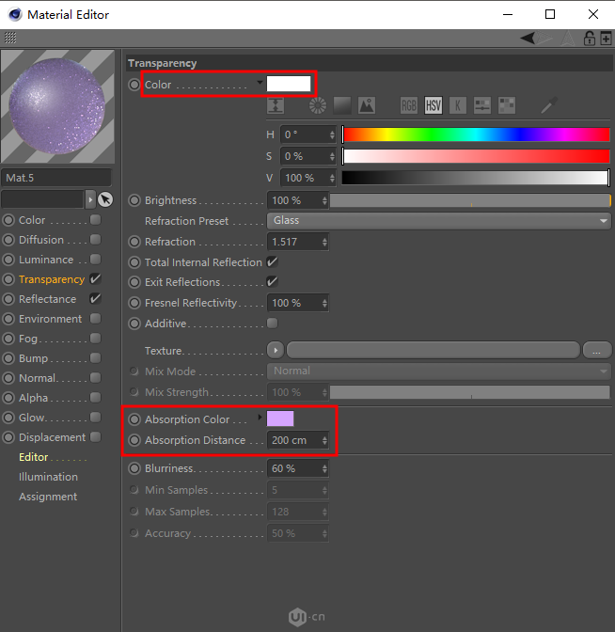
Task: Select the Illumination section in sidebar
Action: (48, 477)
